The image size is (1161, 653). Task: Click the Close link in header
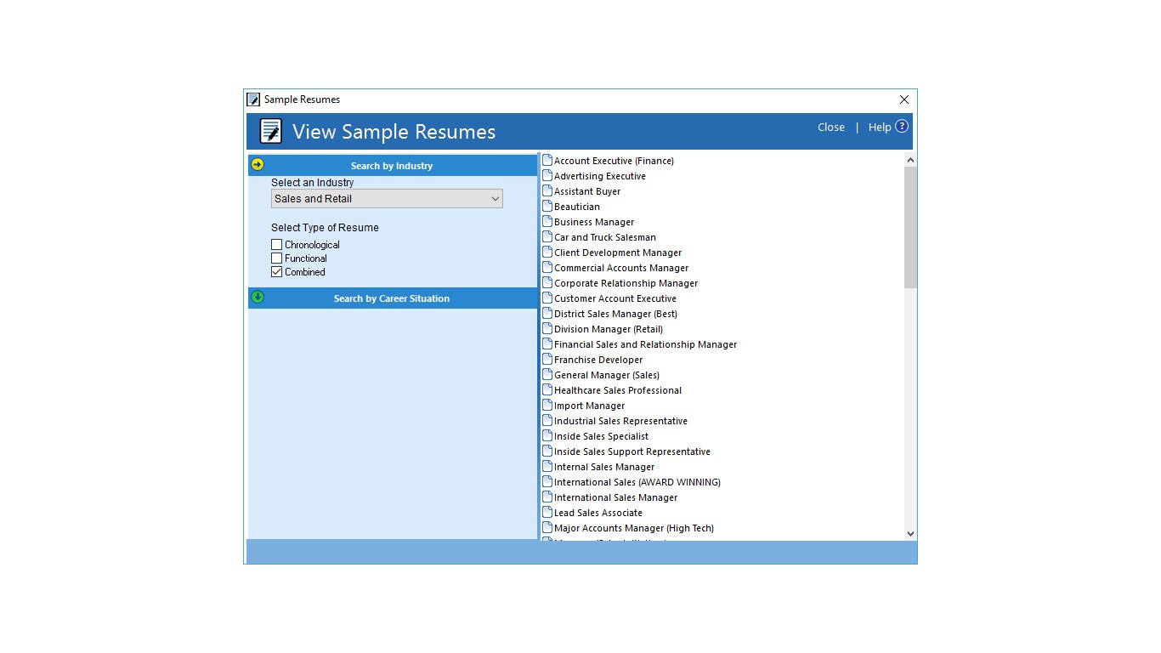click(831, 128)
